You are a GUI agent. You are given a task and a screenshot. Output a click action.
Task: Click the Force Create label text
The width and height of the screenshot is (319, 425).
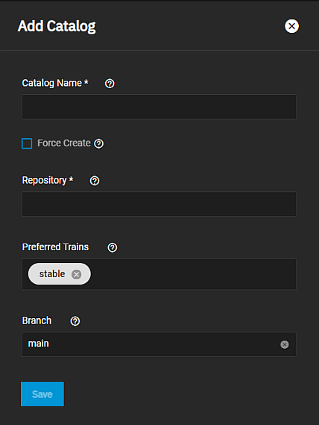click(64, 143)
